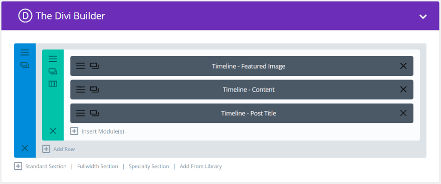441x184 pixels.
Task: Open green row settings hamburger icon
Action: pyautogui.click(x=53, y=59)
